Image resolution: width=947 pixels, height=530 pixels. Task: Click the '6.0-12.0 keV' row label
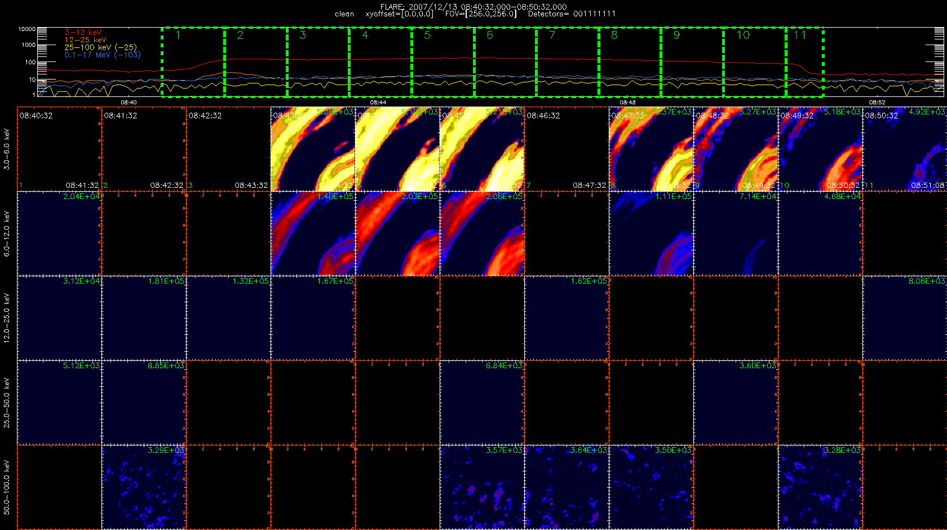tap(7, 233)
